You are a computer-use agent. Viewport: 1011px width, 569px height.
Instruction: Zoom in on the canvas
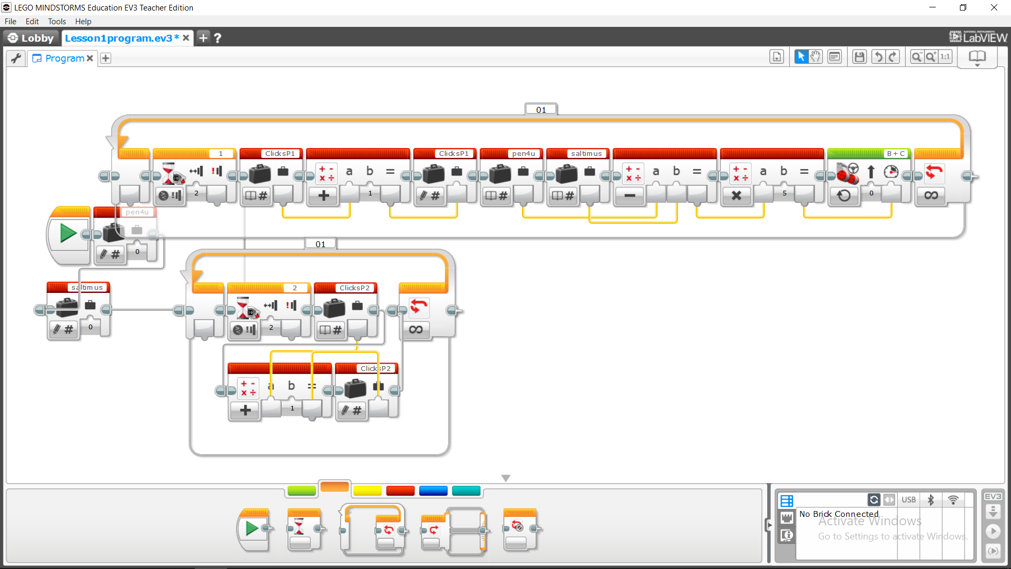pos(931,57)
